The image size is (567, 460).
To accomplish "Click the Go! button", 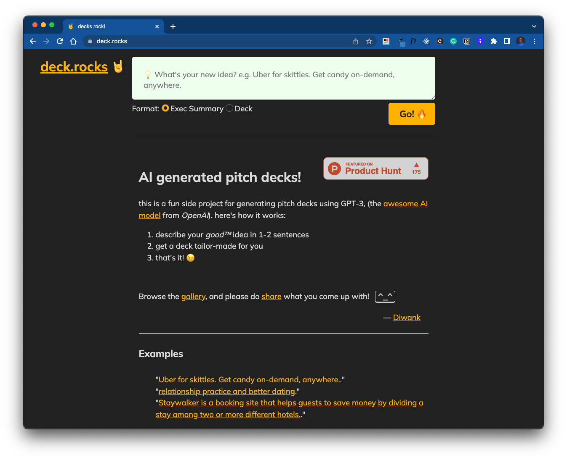I will click(x=412, y=114).
